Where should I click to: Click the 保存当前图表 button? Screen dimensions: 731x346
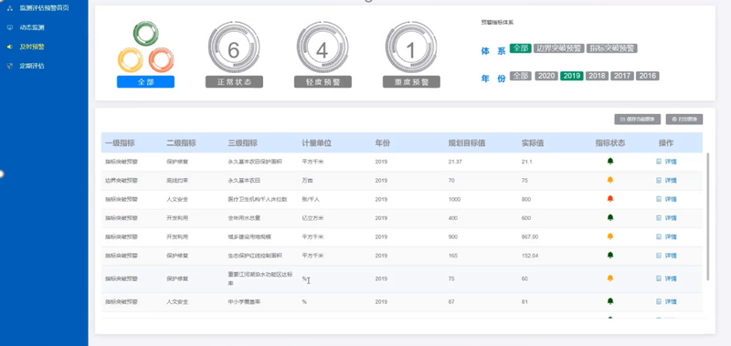coord(637,120)
